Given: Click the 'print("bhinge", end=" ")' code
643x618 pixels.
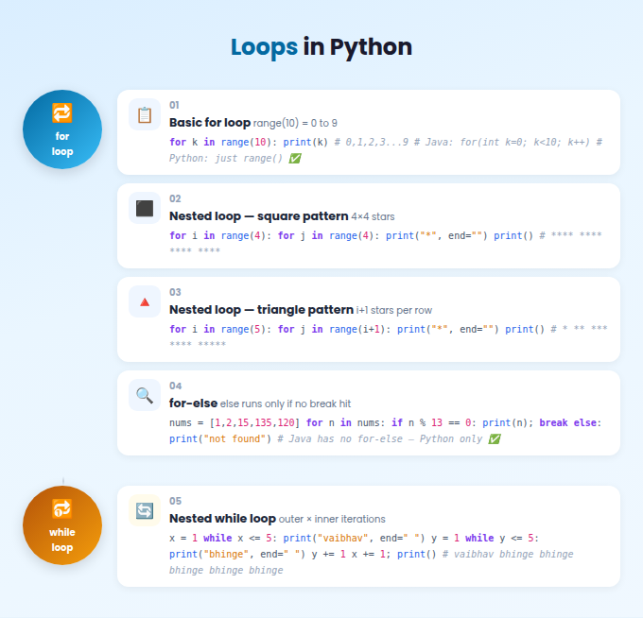Looking at the screenshot, I should pos(237,554).
